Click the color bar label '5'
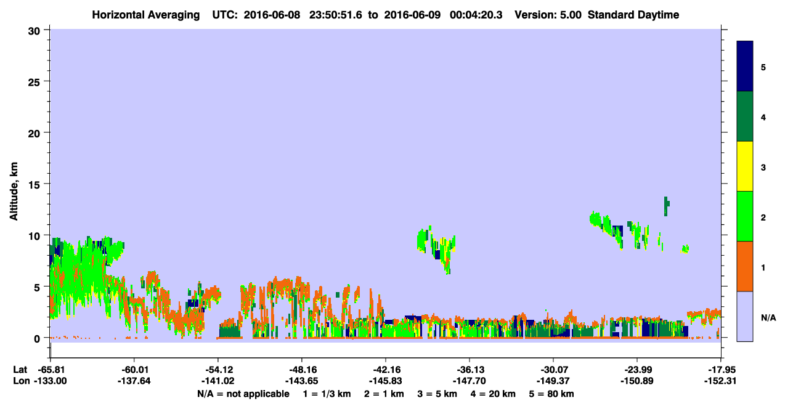The height and width of the screenshot is (411, 801). [x=763, y=67]
